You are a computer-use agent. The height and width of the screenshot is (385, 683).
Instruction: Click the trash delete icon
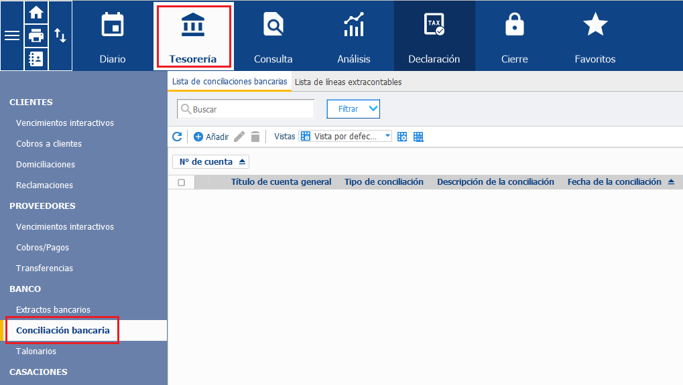tap(255, 137)
